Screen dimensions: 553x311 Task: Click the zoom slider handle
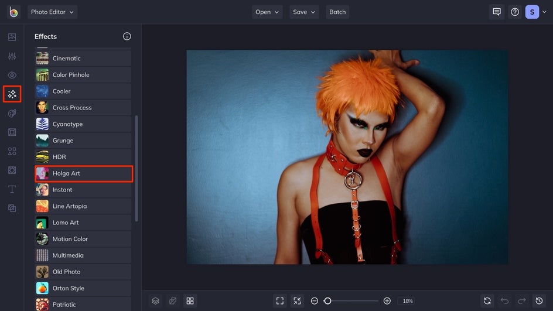point(327,301)
